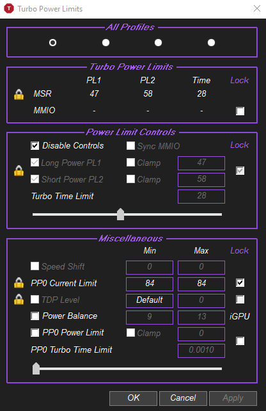
Task: Click the Cancel button
Action: pos(183,398)
